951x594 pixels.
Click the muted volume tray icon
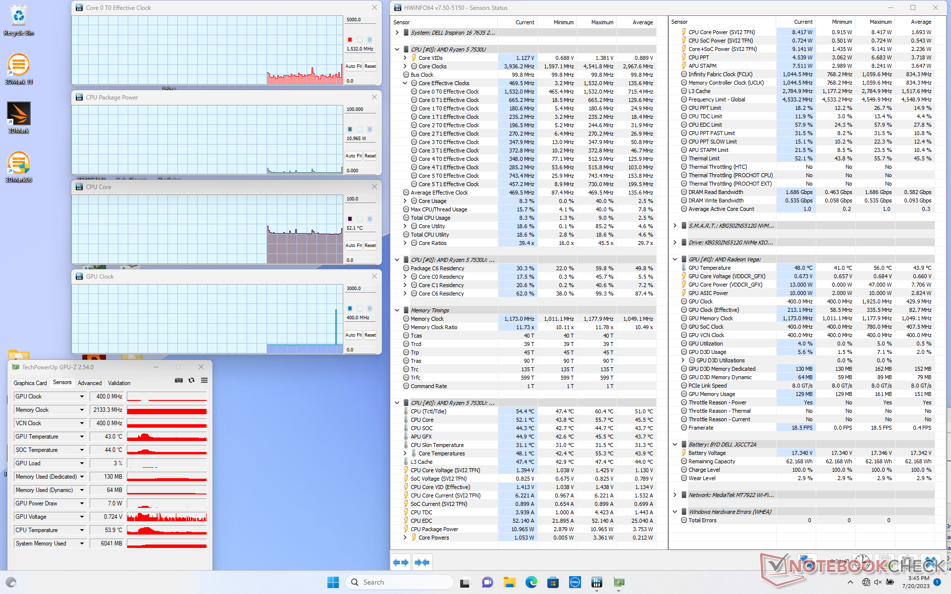878,582
